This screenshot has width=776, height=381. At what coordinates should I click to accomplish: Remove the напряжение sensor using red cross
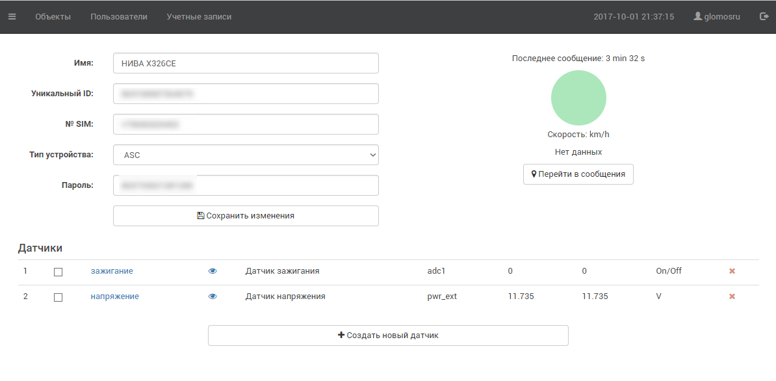[x=732, y=296]
